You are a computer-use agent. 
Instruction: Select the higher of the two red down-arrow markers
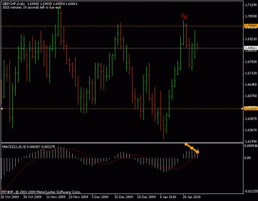pyautogui.click(x=182, y=16)
